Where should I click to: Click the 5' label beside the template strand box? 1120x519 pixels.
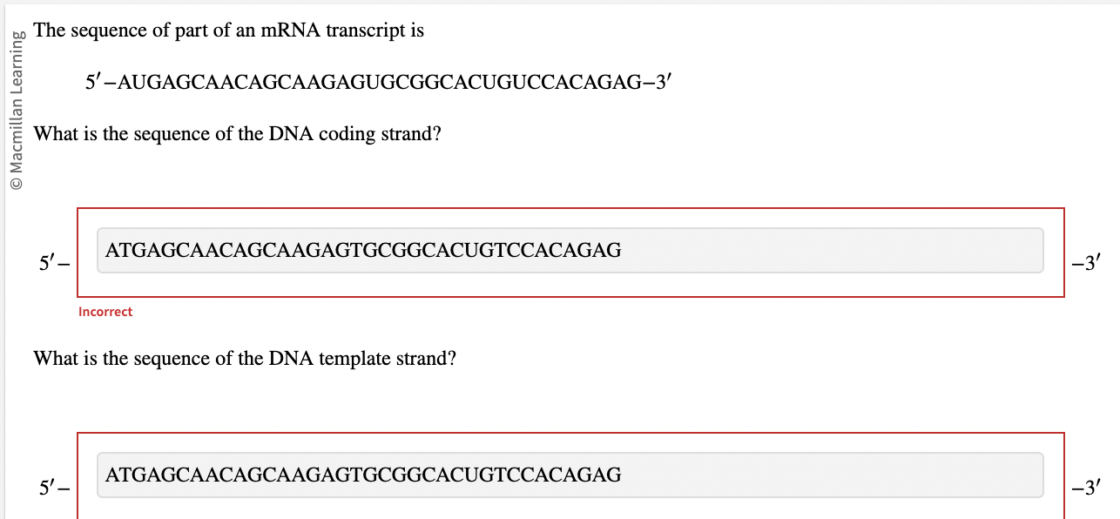(x=51, y=488)
